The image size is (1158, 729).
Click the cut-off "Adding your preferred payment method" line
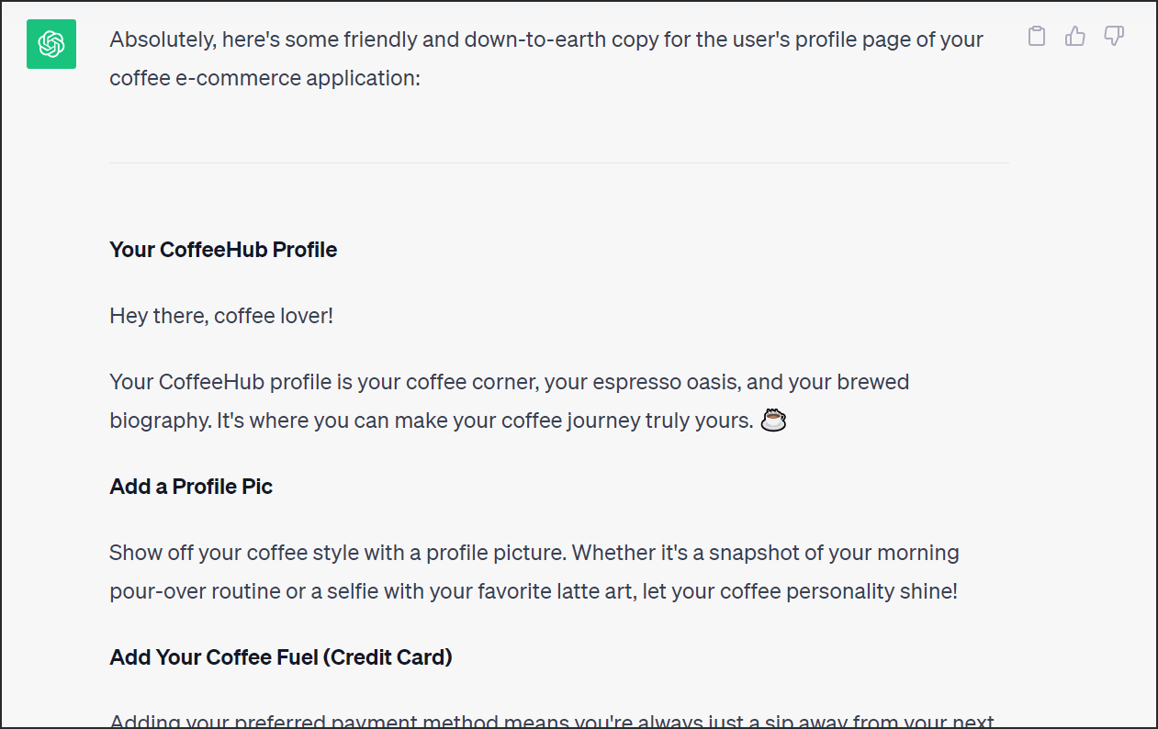[x=552, y=720]
